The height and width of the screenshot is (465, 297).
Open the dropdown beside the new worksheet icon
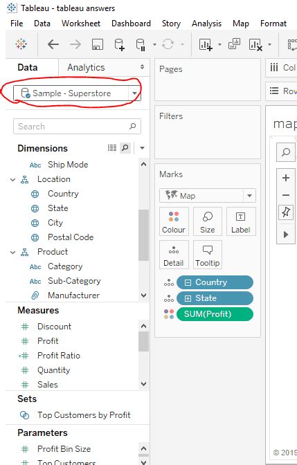(x=219, y=44)
